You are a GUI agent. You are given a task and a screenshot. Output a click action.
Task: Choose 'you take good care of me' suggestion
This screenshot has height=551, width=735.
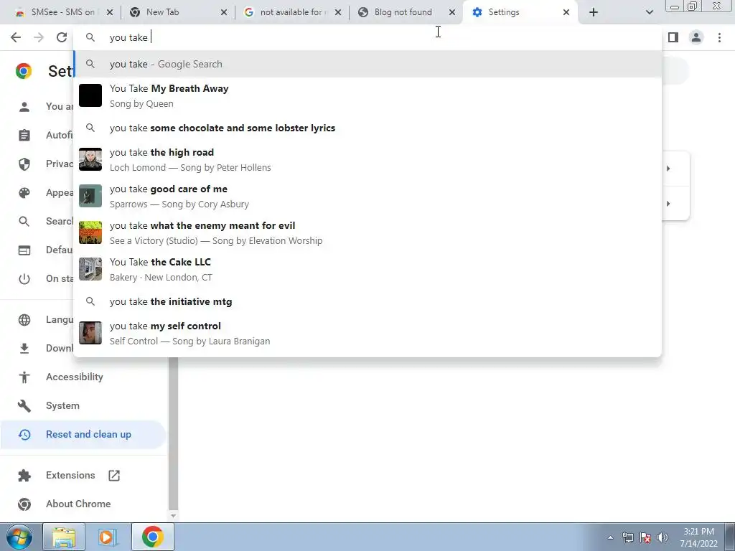367,196
